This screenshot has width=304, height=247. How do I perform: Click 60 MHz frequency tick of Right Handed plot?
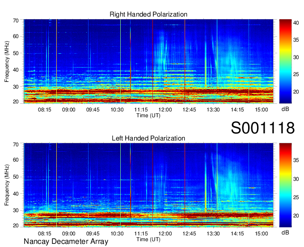(x=16, y=37)
